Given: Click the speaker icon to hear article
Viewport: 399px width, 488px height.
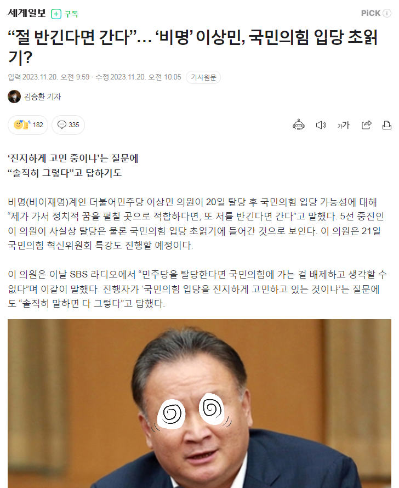Looking at the screenshot, I should [321, 125].
